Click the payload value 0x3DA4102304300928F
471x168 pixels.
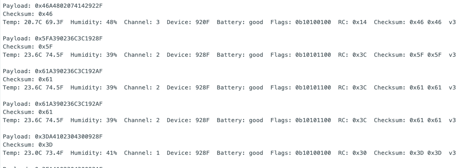(69, 137)
